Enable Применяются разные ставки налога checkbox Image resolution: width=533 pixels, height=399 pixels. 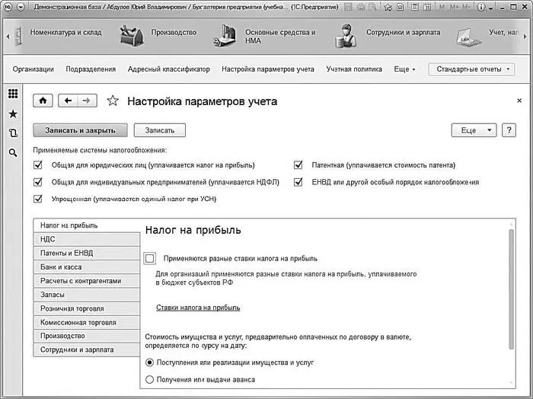click(150, 258)
